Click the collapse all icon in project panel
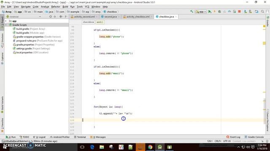The height and width of the screenshot is (151, 270). pos(55,17)
